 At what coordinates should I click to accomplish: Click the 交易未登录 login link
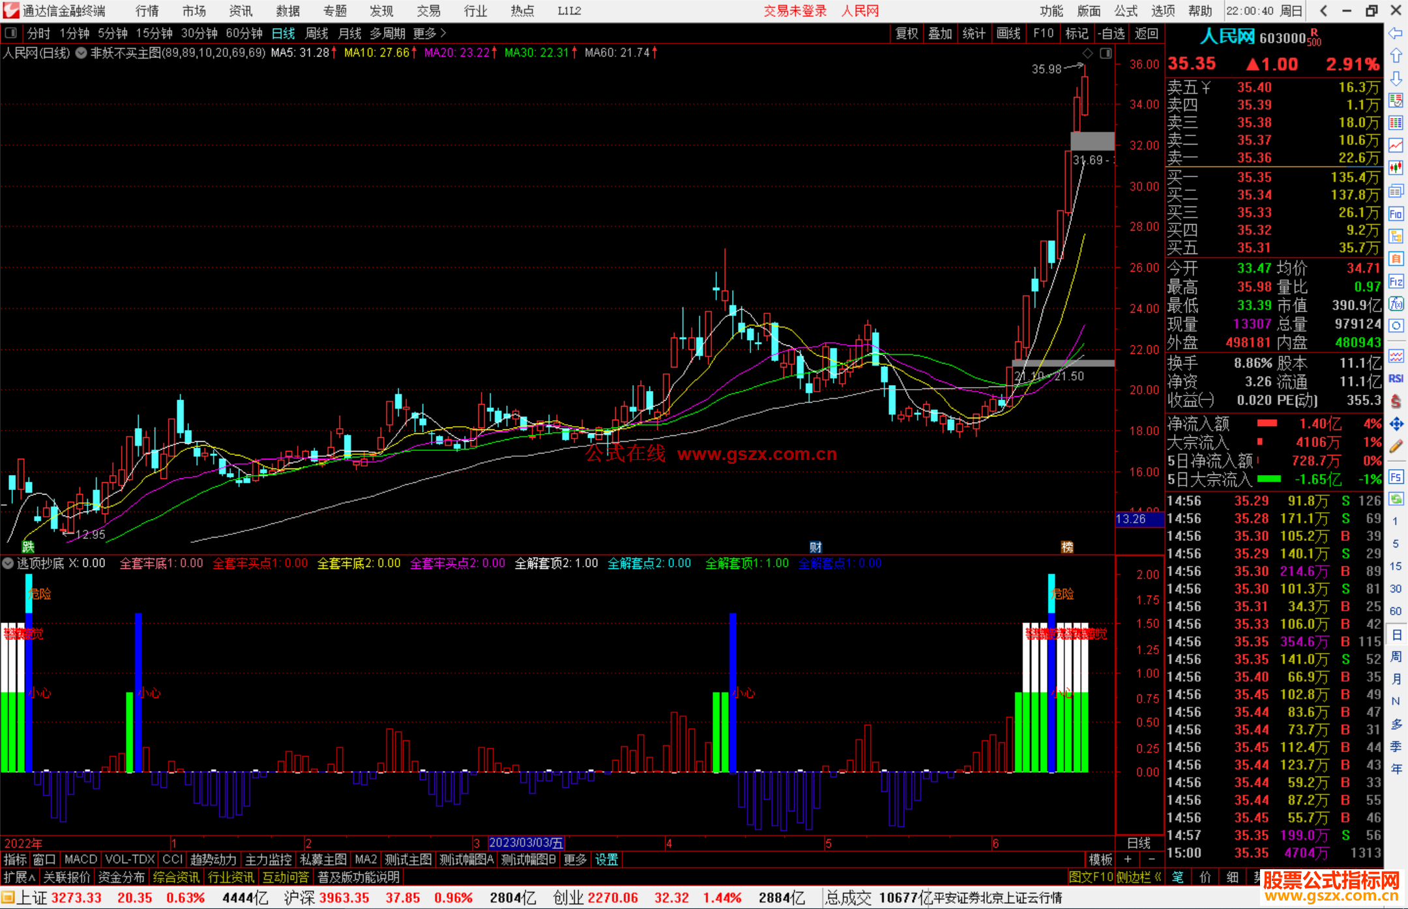point(795,11)
